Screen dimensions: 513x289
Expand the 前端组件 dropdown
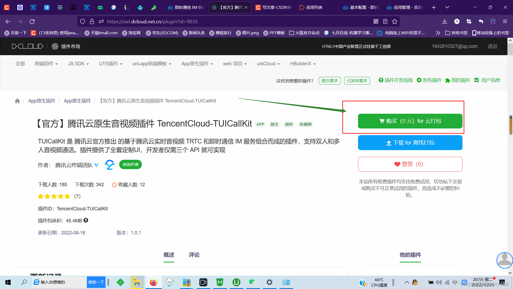pos(46,64)
